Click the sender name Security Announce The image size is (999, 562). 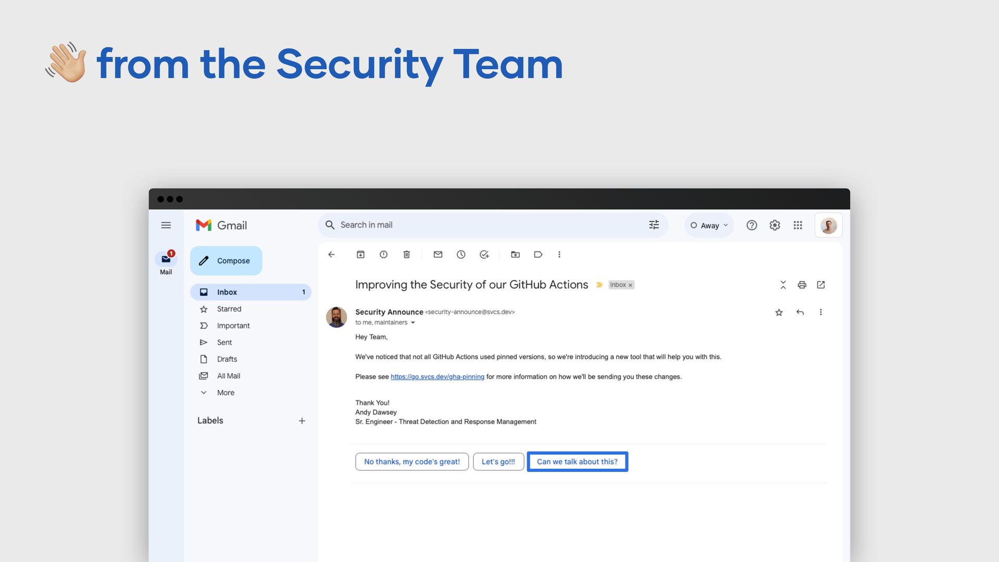pos(389,312)
